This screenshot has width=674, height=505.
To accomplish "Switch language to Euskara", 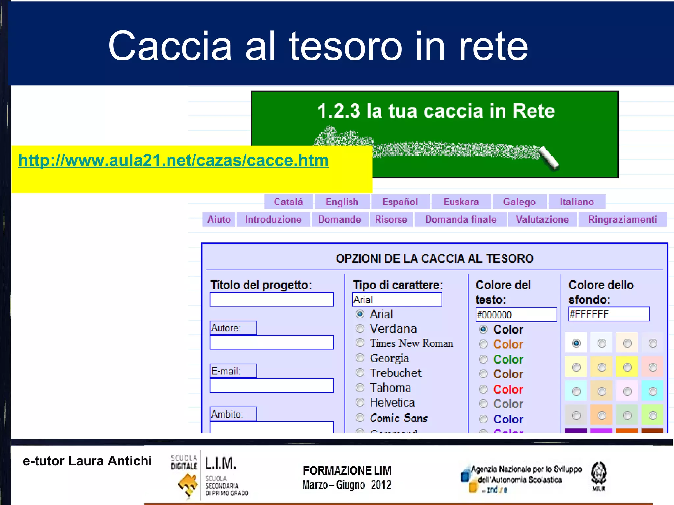I will [461, 202].
